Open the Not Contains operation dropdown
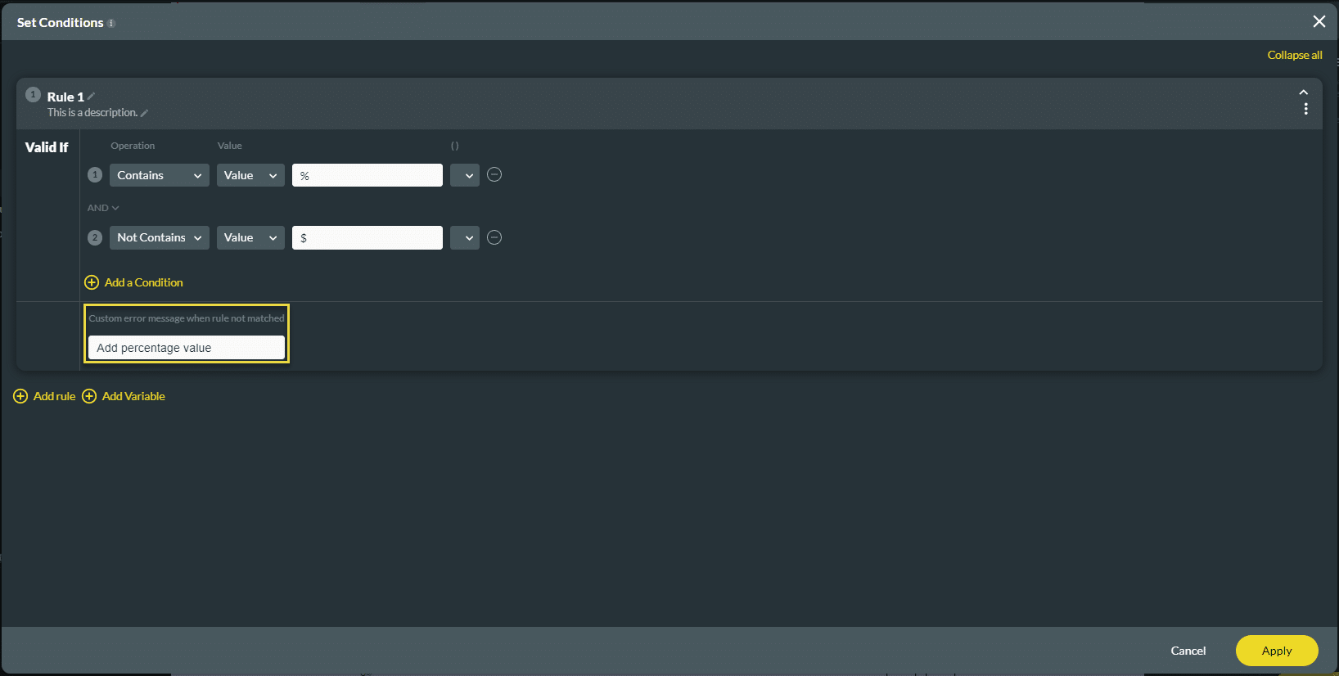Viewport: 1339px width, 676px height. pos(159,237)
